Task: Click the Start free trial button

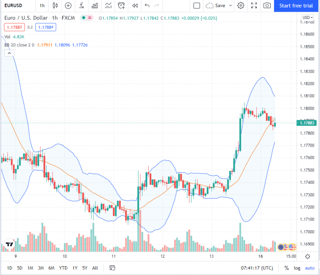Action: pos(296,6)
